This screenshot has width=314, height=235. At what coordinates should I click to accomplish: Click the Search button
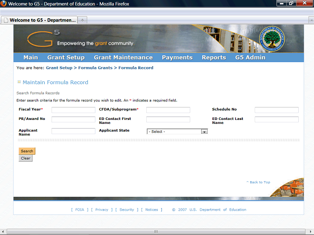click(x=27, y=151)
